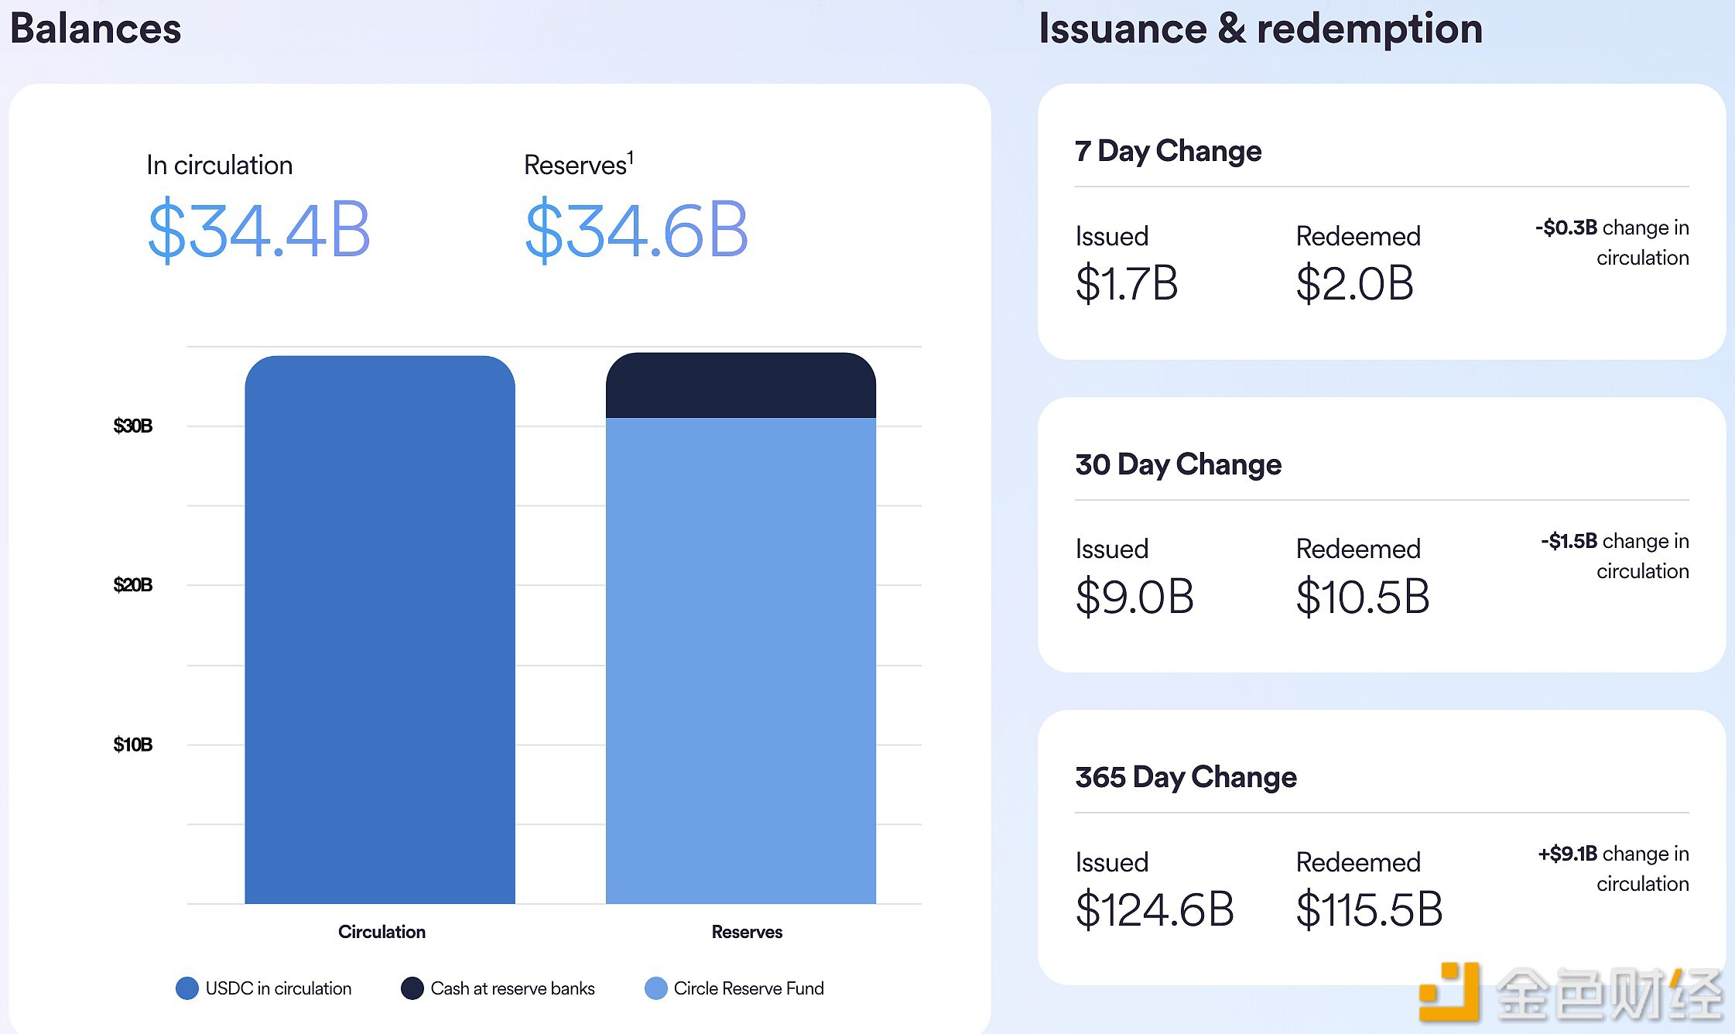Click the 'Reserves' x-axis label under the bar
The height and width of the screenshot is (1034, 1735).
(x=747, y=932)
